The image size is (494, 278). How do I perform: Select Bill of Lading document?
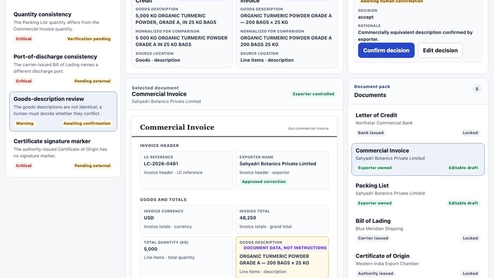tap(418, 230)
